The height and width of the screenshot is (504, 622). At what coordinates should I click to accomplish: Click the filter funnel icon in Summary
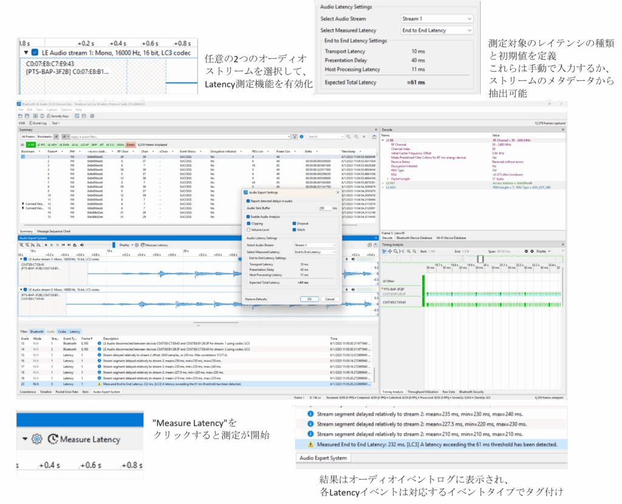295,137
